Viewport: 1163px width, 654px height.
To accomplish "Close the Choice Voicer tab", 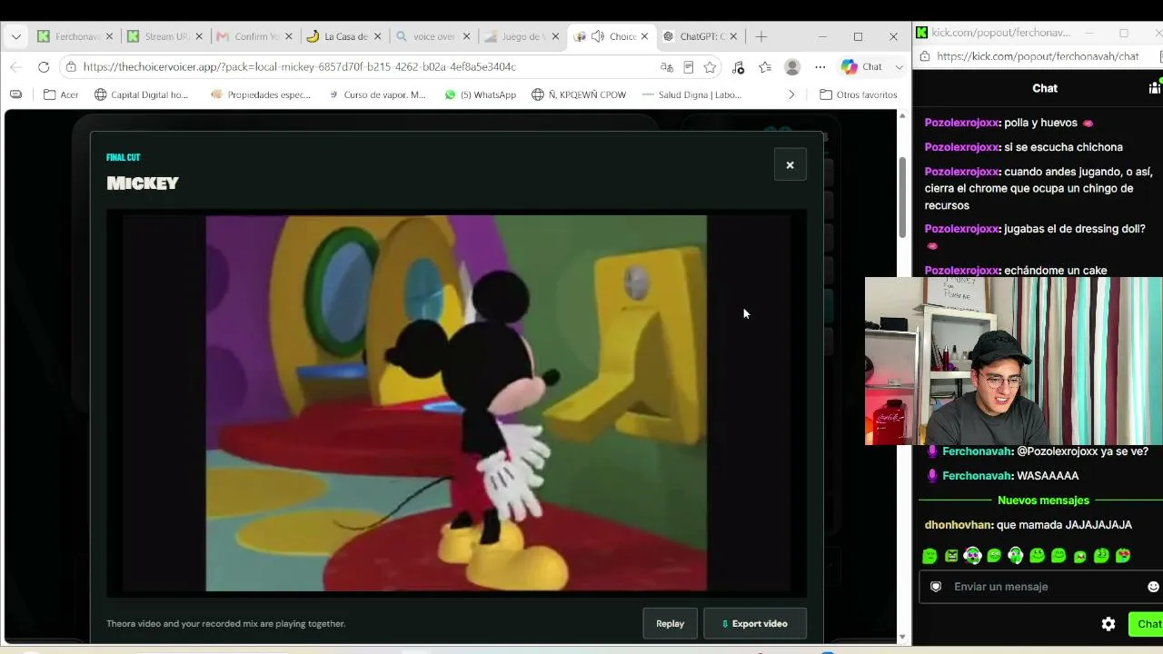I will tap(645, 36).
